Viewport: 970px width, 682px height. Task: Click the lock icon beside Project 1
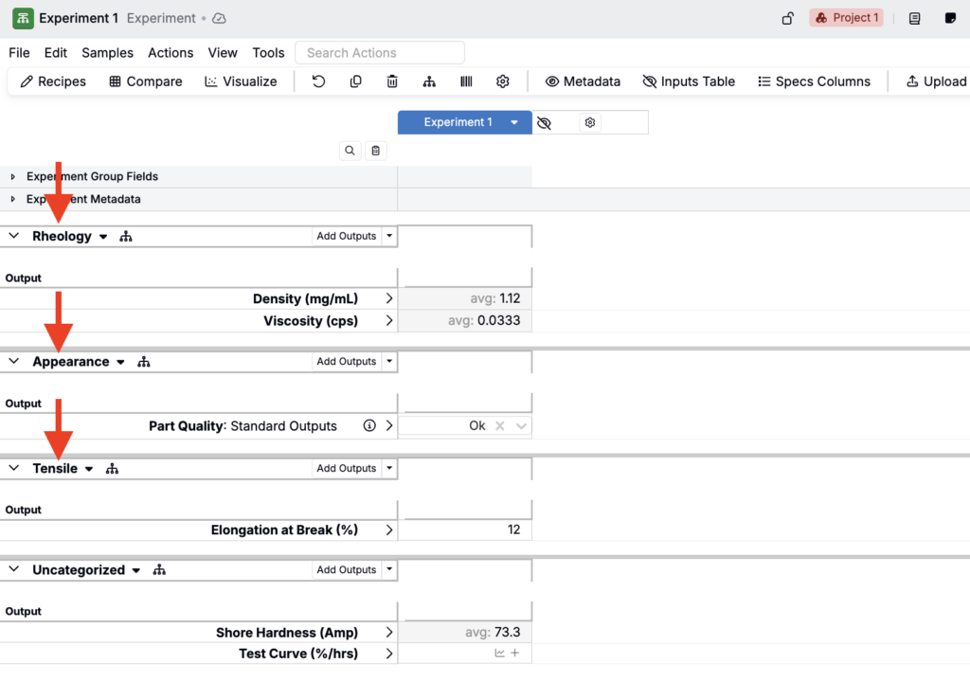tap(787, 18)
